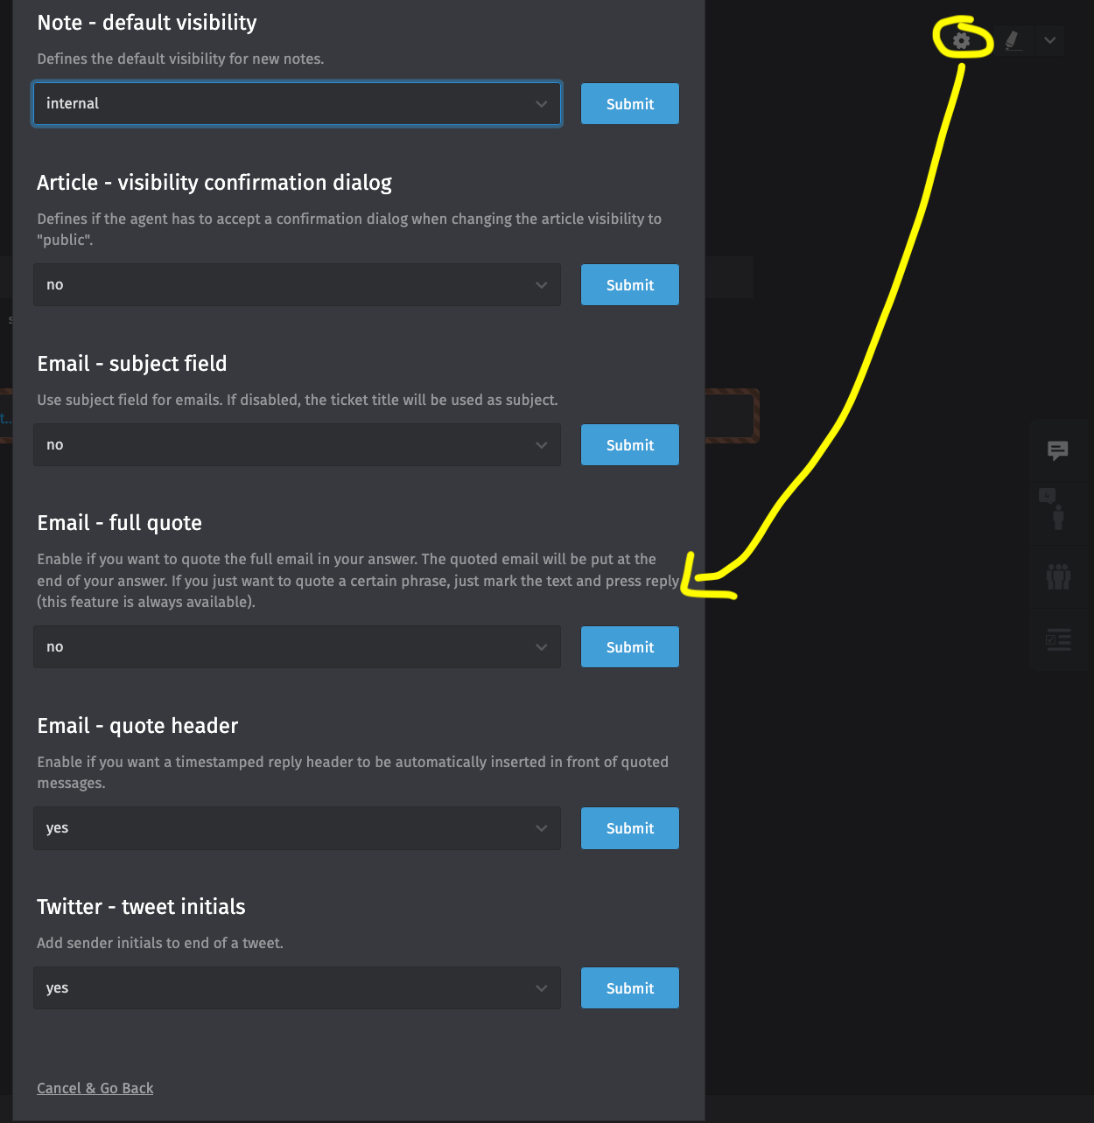
Task: Submit the Note default visibility setting
Action: (629, 104)
